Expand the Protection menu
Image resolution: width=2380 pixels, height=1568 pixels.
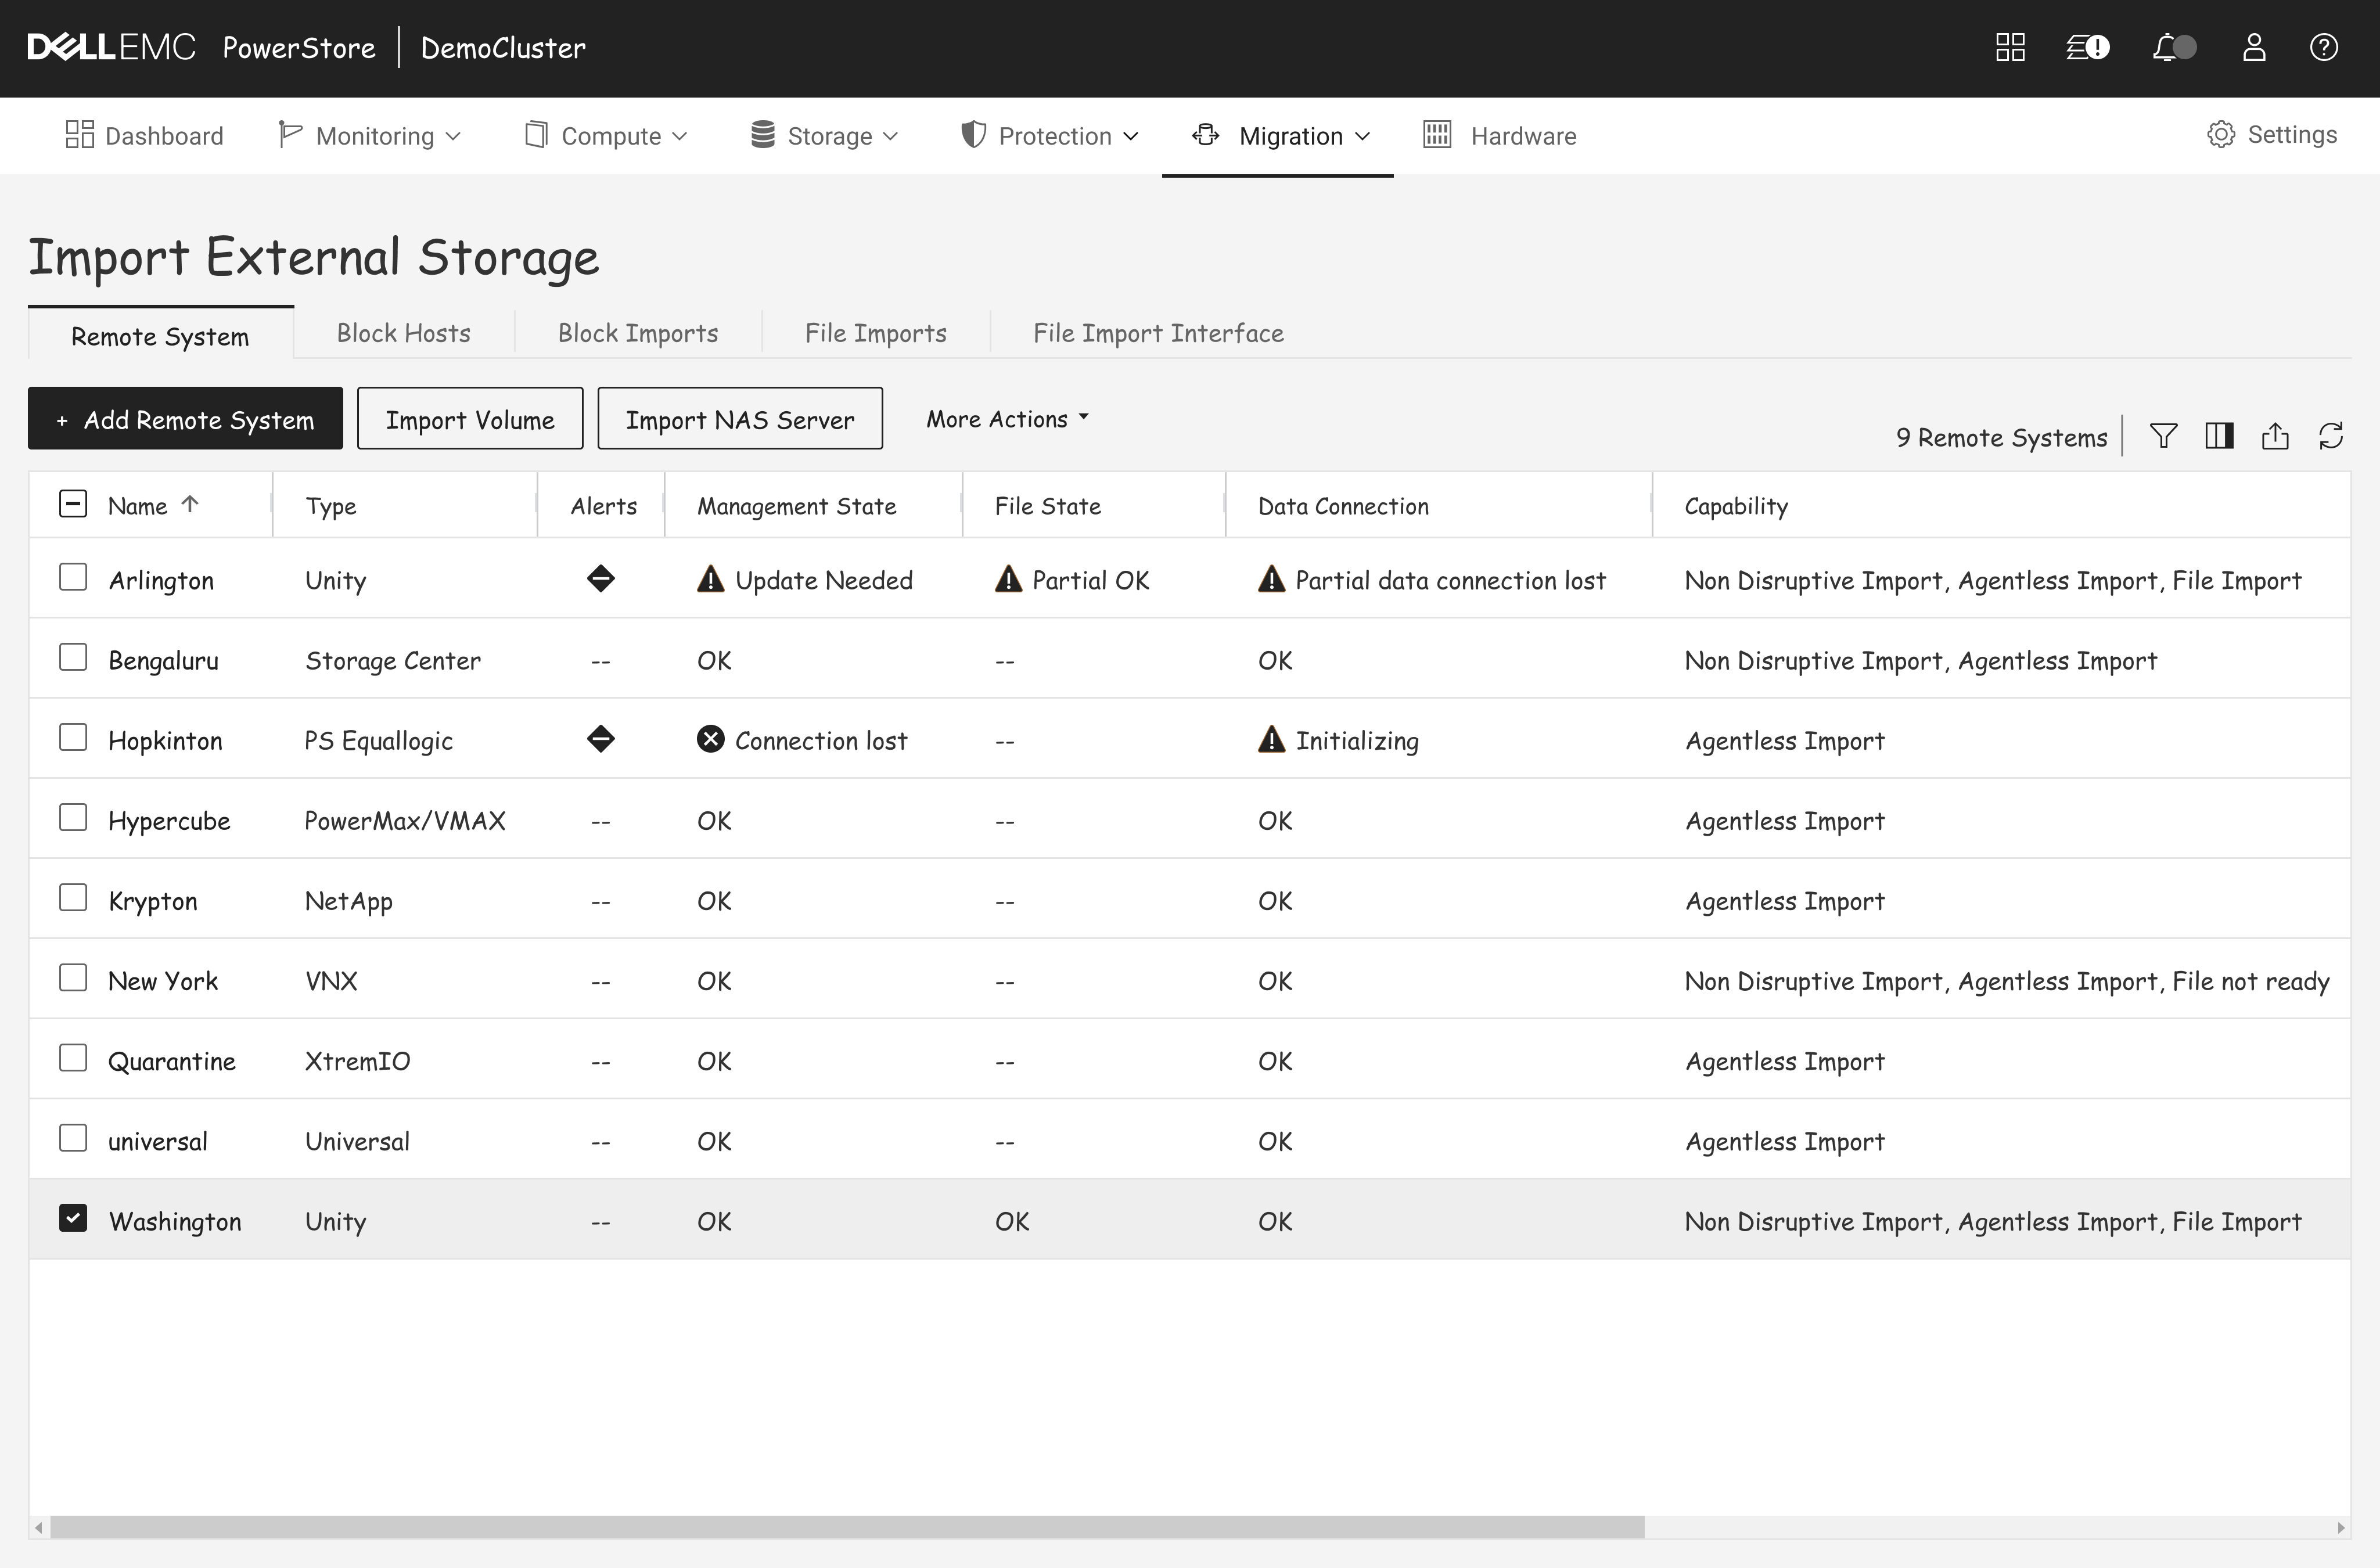[x=1049, y=136]
